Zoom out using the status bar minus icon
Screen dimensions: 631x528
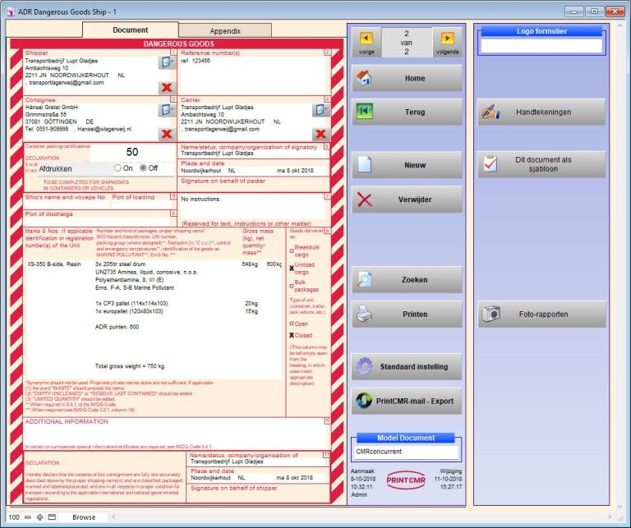(27, 517)
